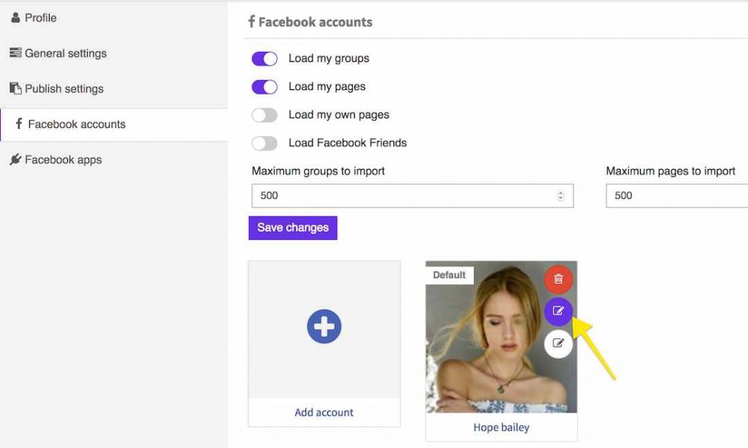Click the Profile person icon in sidebar
The height and width of the screenshot is (448, 748).
tap(15, 18)
